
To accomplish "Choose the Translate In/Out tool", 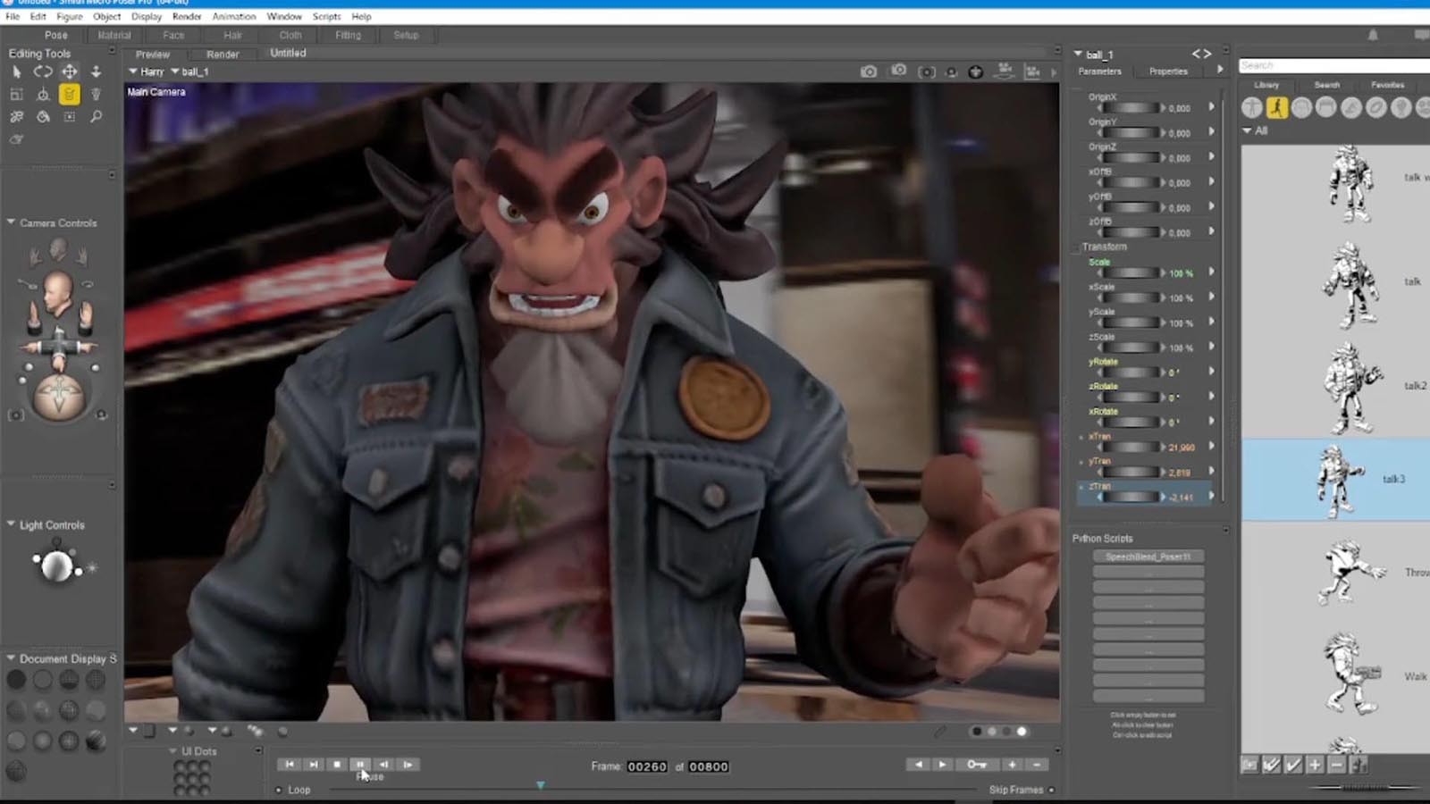I will point(96,71).
